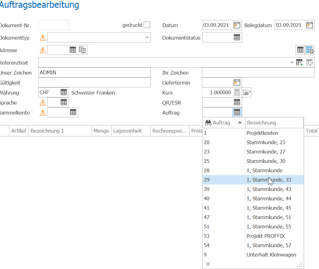This screenshot has width=319, height=269.
Task: Click the Adresse copy documents icon
Action: coord(82,50)
